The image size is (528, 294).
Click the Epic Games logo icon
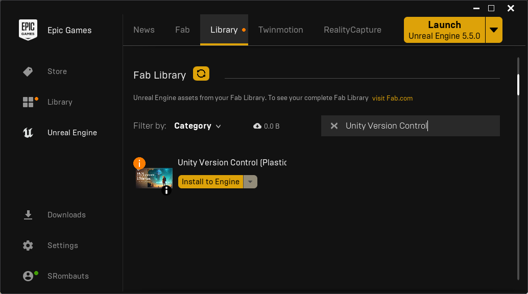(x=28, y=30)
